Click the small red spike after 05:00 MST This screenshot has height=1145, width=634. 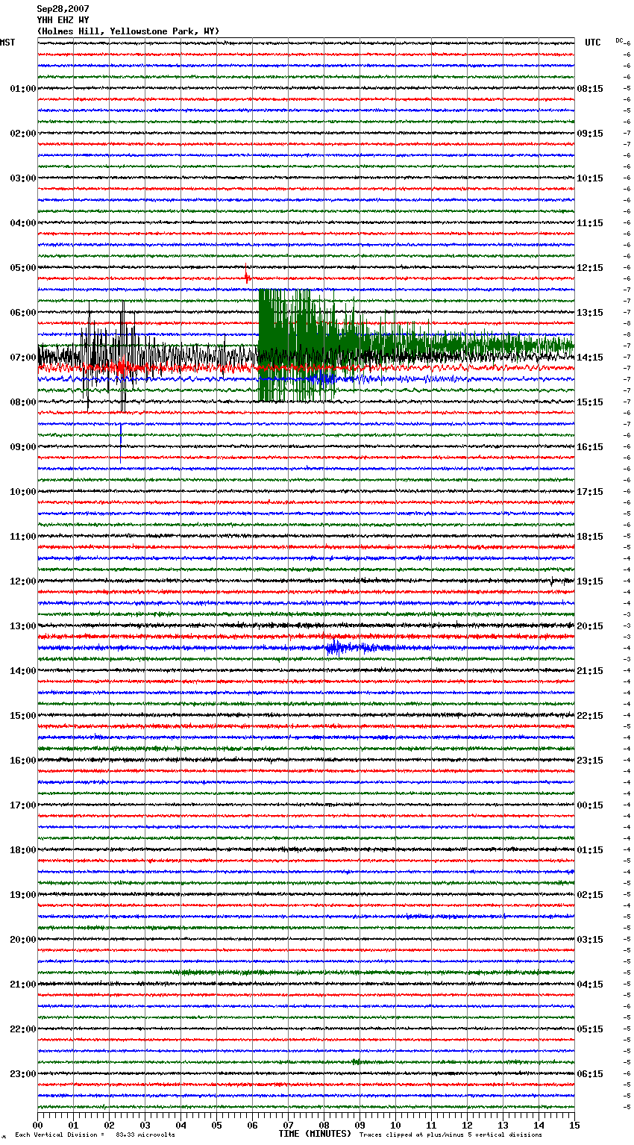tap(247, 278)
